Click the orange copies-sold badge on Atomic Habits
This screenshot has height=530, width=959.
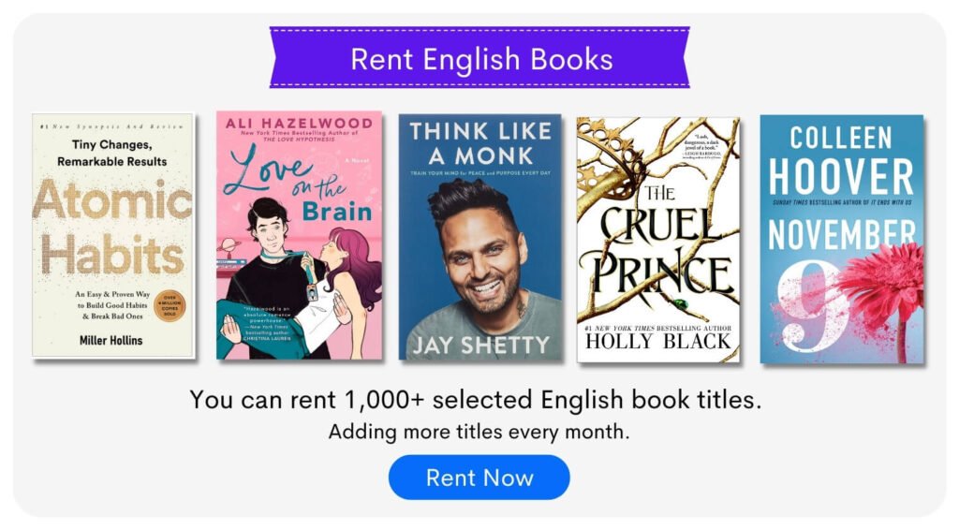click(170, 306)
